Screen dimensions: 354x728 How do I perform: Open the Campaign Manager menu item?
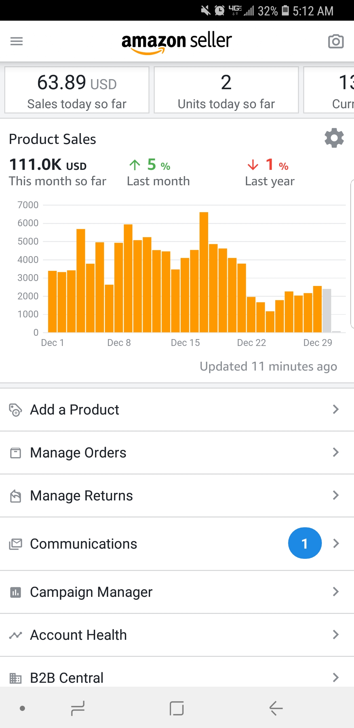click(91, 592)
